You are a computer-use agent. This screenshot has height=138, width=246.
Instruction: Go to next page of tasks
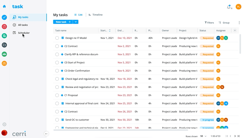coord(235,136)
